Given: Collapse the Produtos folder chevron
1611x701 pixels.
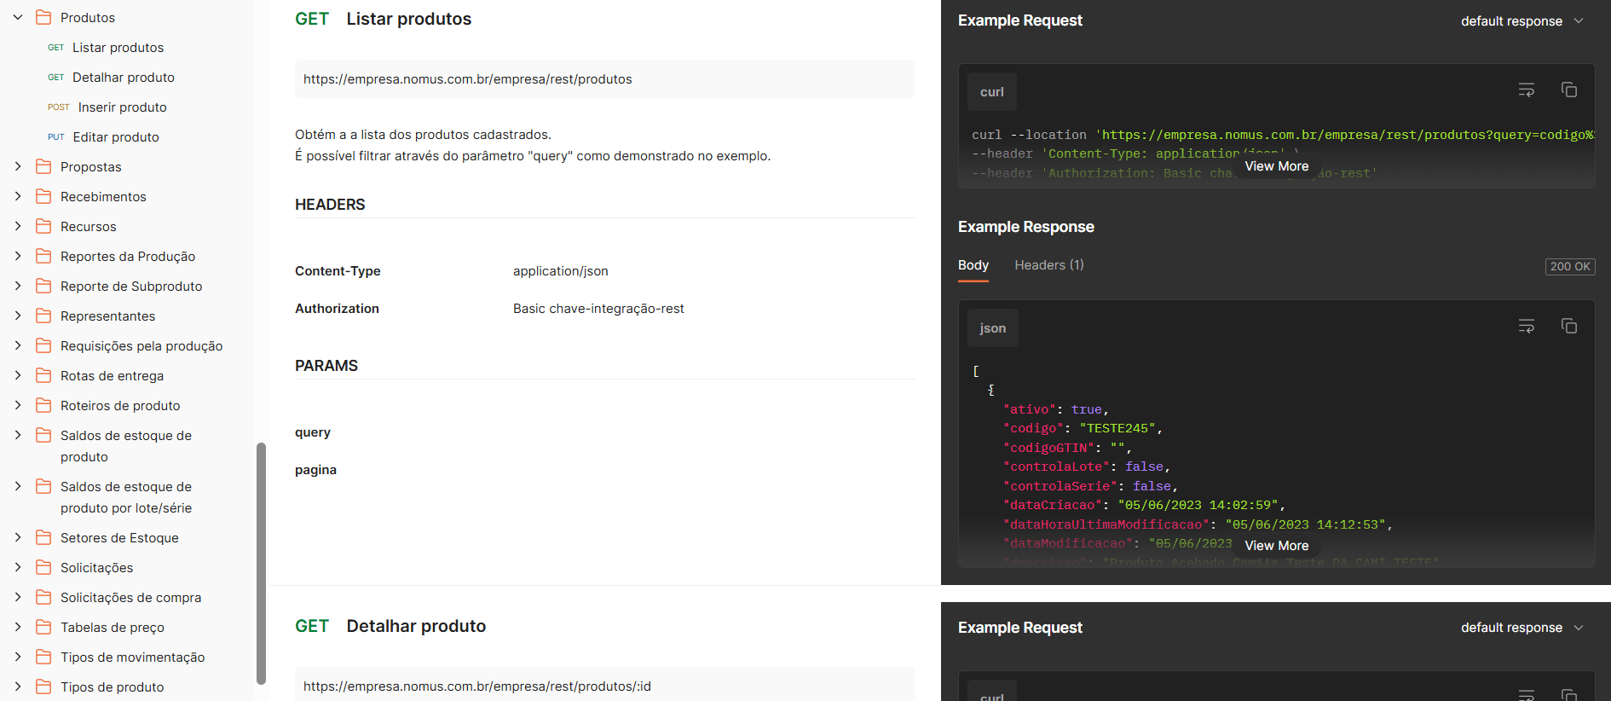Looking at the screenshot, I should tap(18, 18).
